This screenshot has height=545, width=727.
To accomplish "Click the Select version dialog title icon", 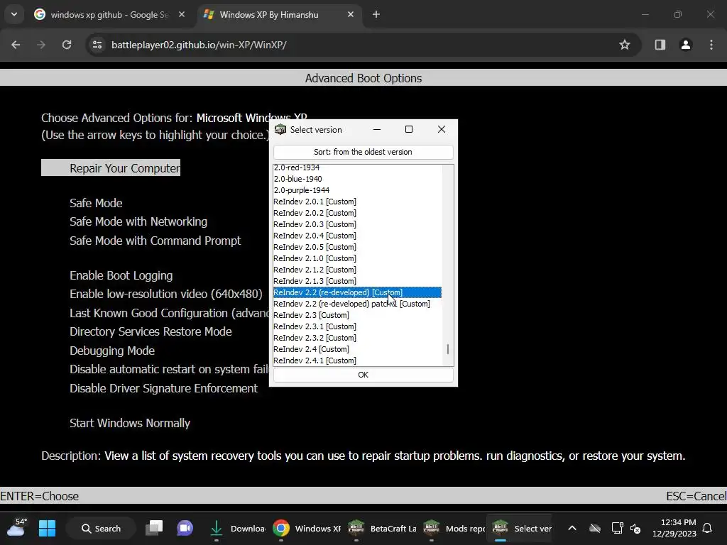I will pyautogui.click(x=280, y=129).
